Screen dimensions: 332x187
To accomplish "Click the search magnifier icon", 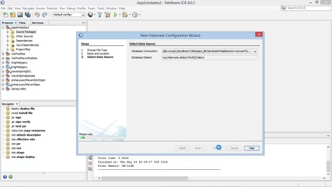I will tap(283, 8).
